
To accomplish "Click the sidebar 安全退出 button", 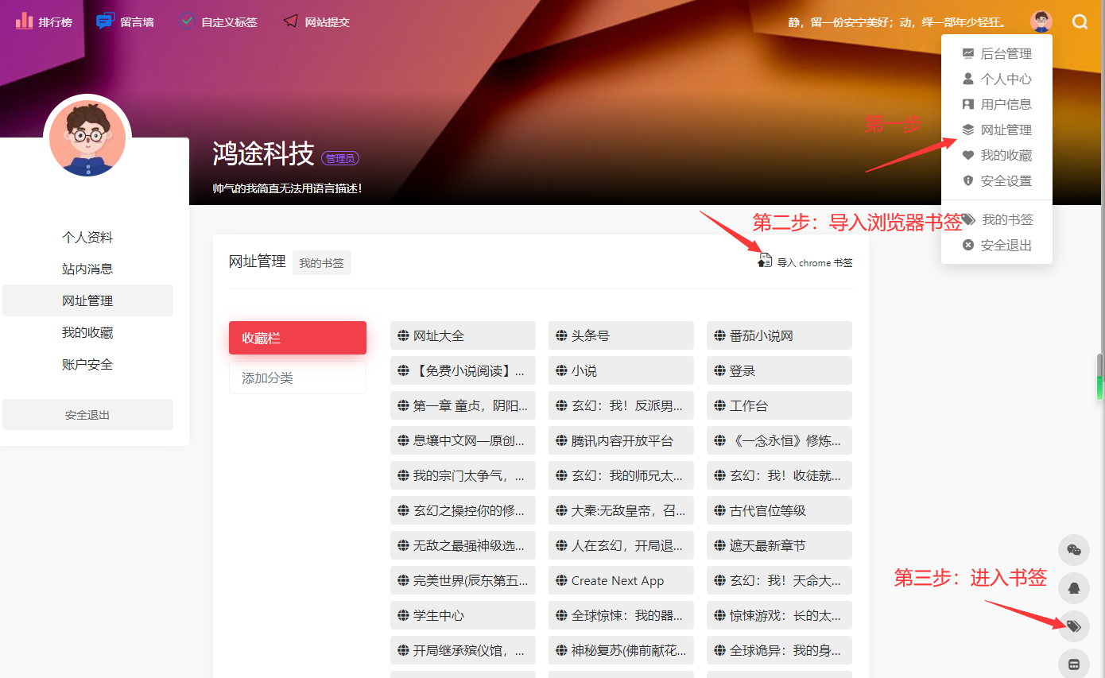I will coord(87,415).
